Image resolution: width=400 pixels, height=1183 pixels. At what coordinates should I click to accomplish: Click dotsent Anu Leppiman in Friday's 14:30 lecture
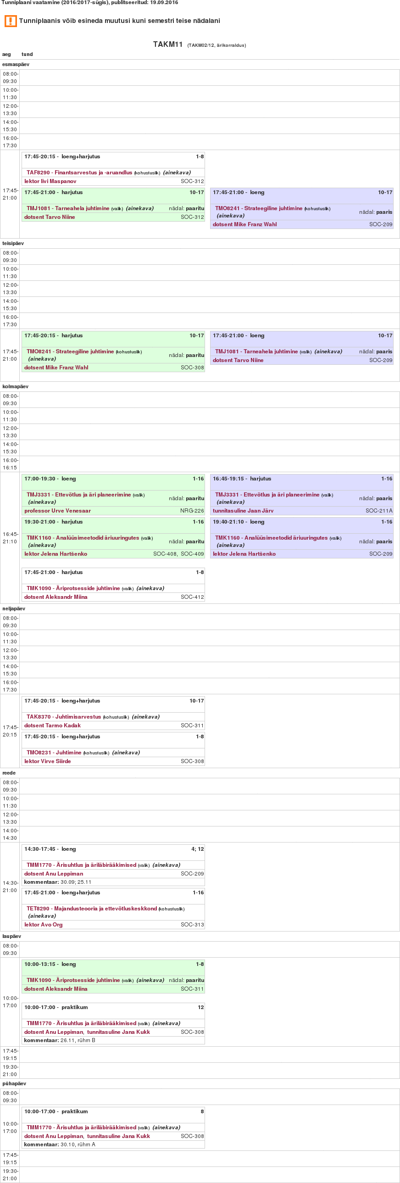click(54, 873)
